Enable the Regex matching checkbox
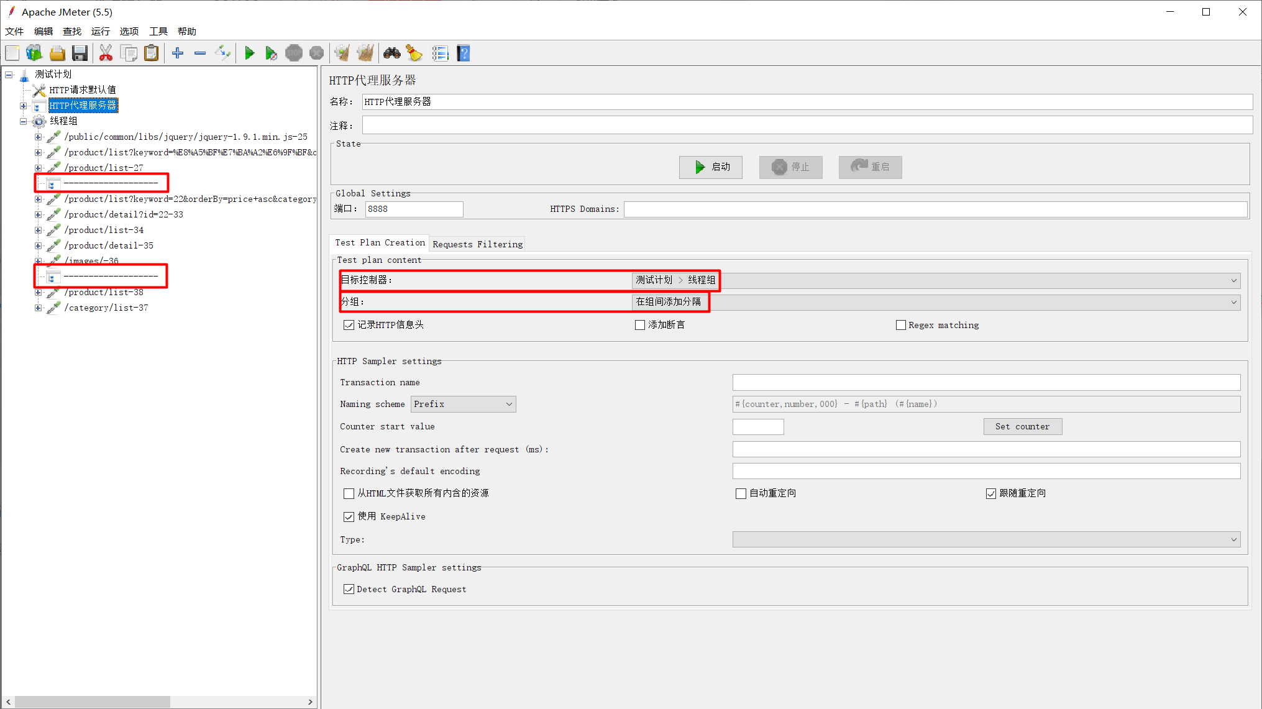 pyautogui.click(x=900, y=325)
